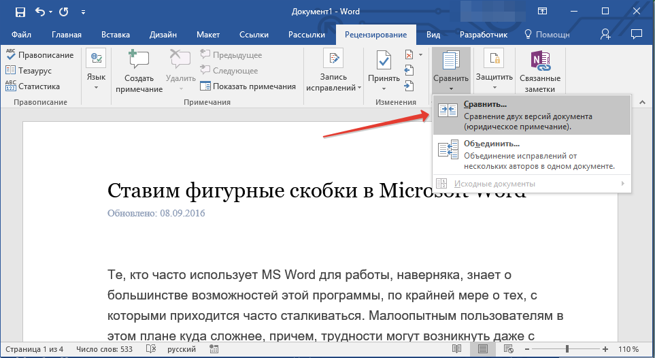The height and width of the screenshot is (358, 655).
Task: Expand the Язык language dropdown
Action: (96, 87)
